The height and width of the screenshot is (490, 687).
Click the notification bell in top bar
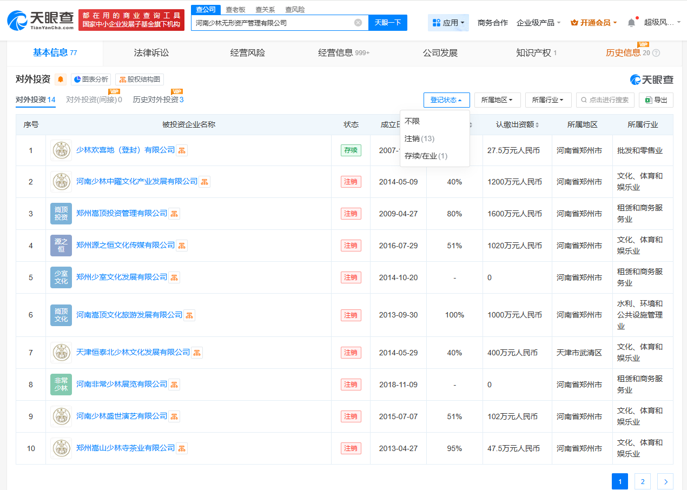631,23
